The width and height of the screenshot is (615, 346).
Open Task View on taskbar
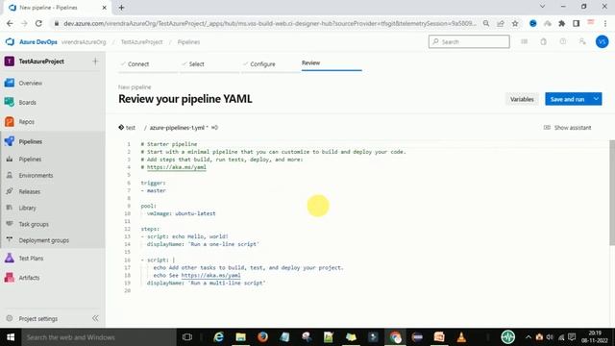pos(187,337)
